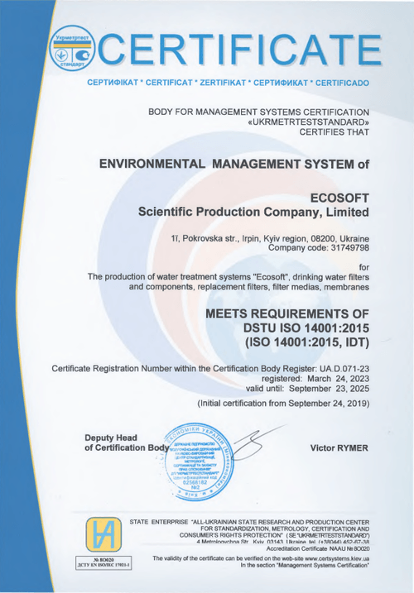Click 'Initial certification from September 24, 2019'
414x593 pixels.
pos(283,403)
